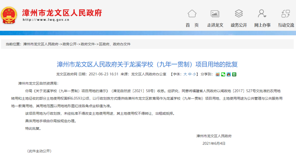Open the 区政府、政府办文件 breadcrumb link
This screenshot has width=296, height=157.
[115, 44]
